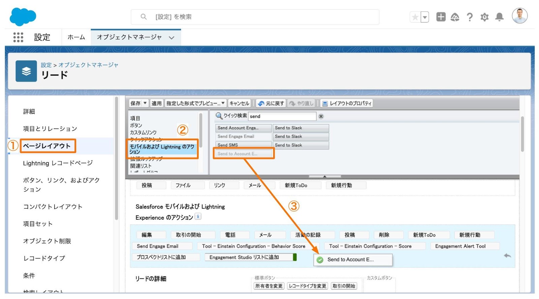This screenshot has height=299, width=539.
Task: Clear the quick search with the x icon
Action: [x=321, y=116]
